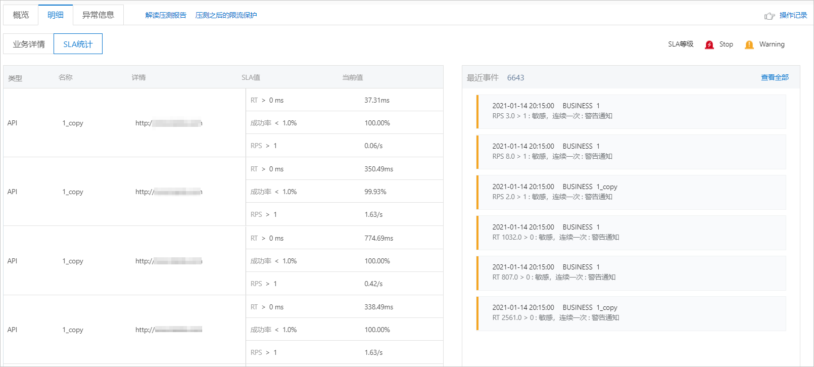Click the yellow Warning alarm icon
The height and width of the screenshot is (367, 814).
pos(749,44)
